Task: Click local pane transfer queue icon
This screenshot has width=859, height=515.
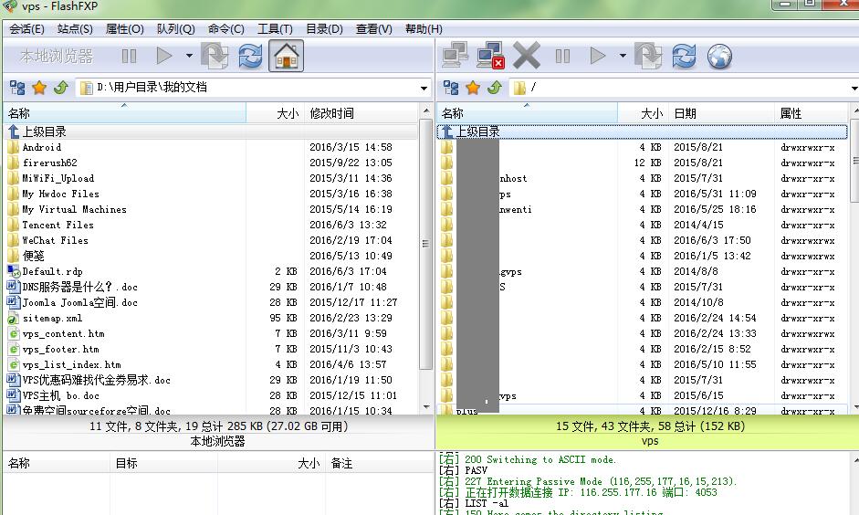Action: [x=215, y=56]
